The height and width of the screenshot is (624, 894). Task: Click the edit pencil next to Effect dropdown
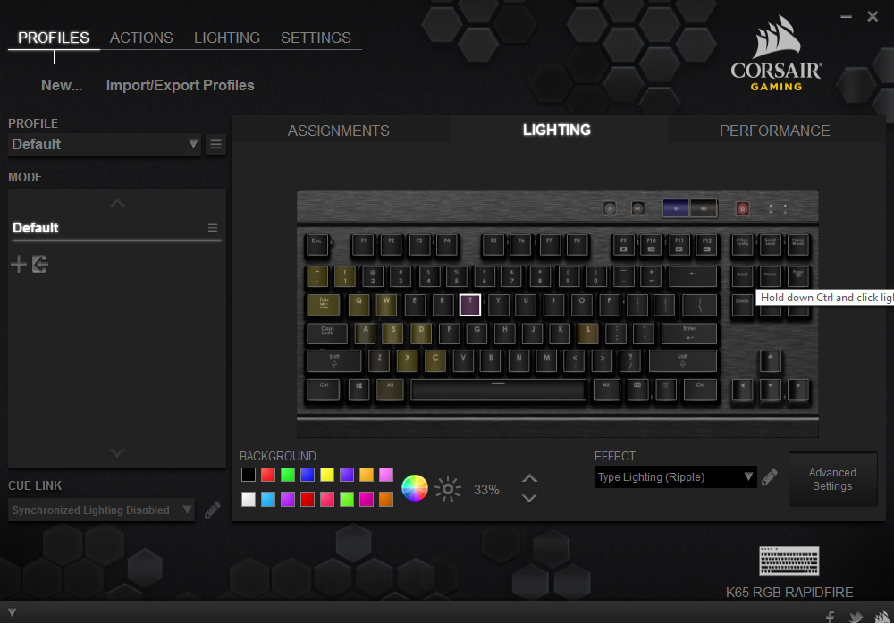pyautogui.click(x=770, y=477)
